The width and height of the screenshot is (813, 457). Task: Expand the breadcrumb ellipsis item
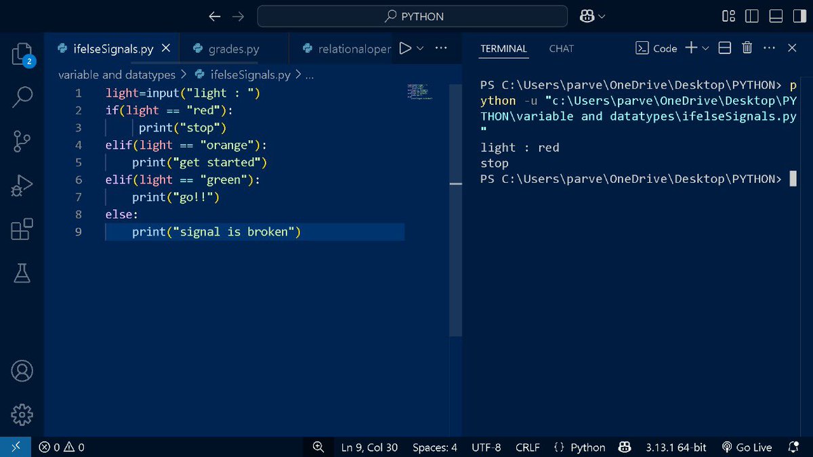[310, 75]
